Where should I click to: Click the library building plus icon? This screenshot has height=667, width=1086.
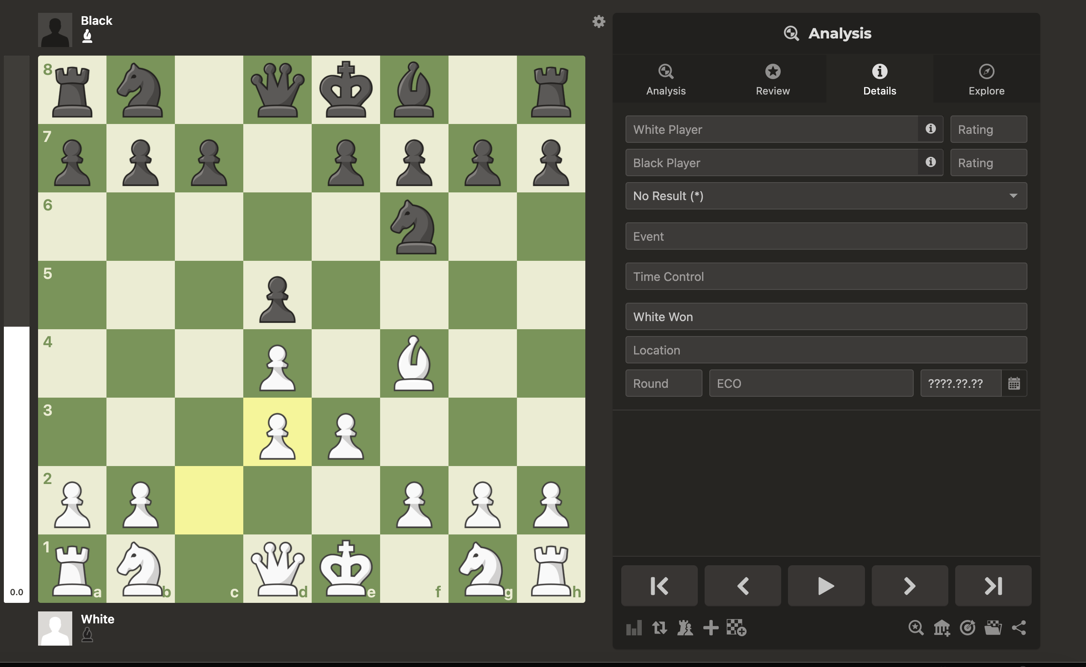(942, 628)
